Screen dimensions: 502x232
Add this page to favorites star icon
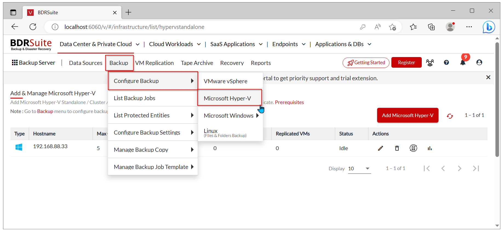[x=392, y=27]
